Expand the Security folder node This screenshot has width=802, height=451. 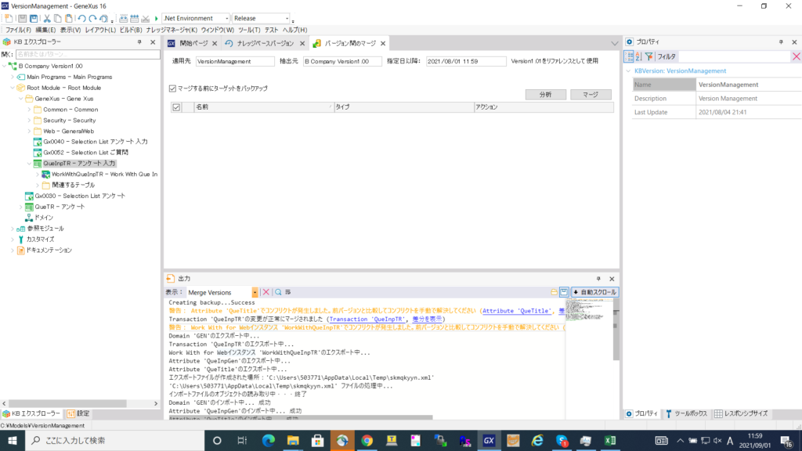[x=29, y=120]
